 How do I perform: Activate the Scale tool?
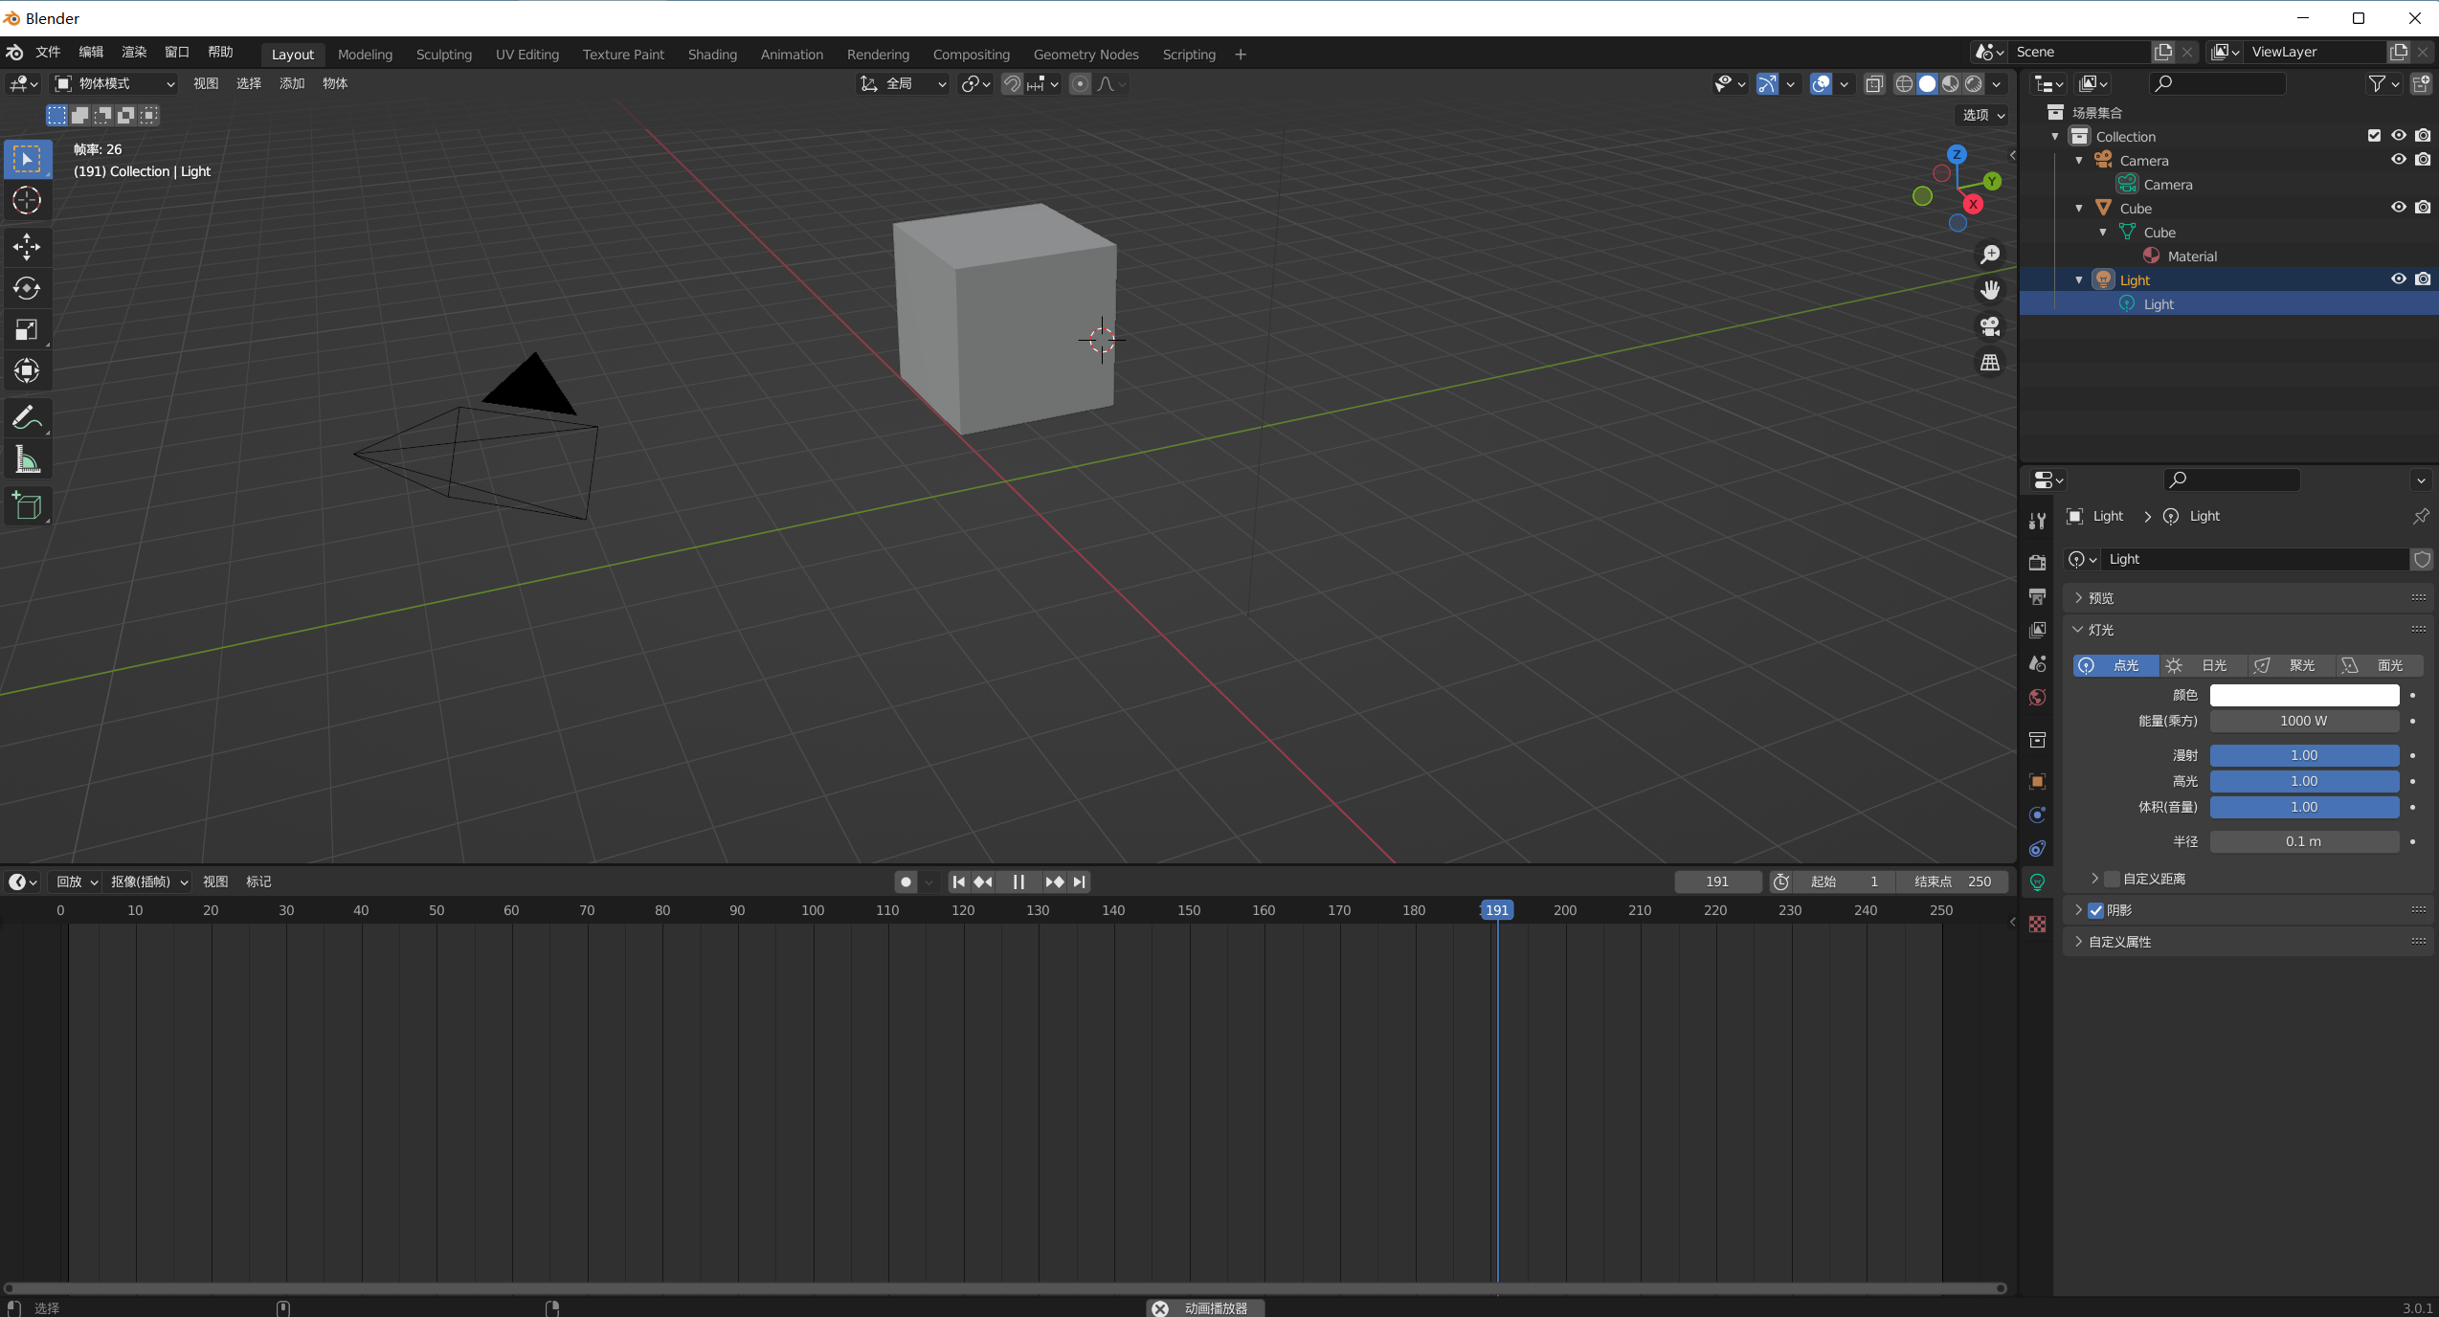click(27, 330)
